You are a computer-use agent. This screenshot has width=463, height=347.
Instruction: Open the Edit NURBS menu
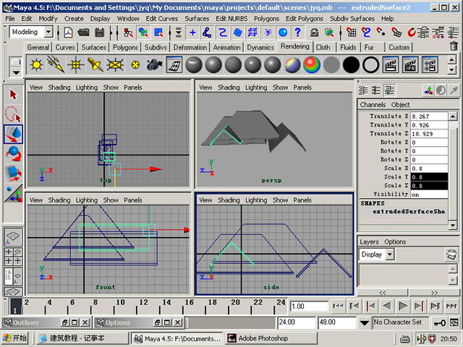coord(231,19)
